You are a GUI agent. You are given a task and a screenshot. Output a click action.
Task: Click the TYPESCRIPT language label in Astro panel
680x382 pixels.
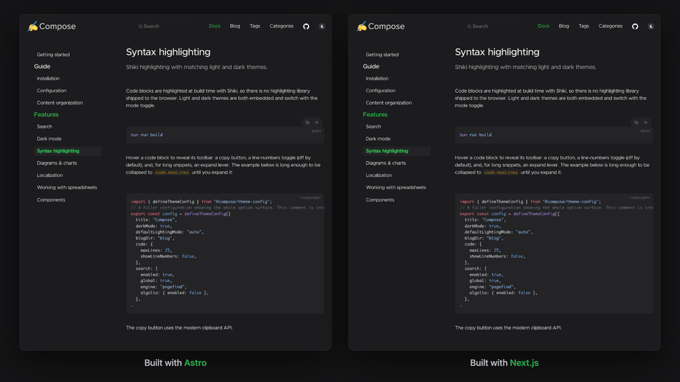click(311, 198)
